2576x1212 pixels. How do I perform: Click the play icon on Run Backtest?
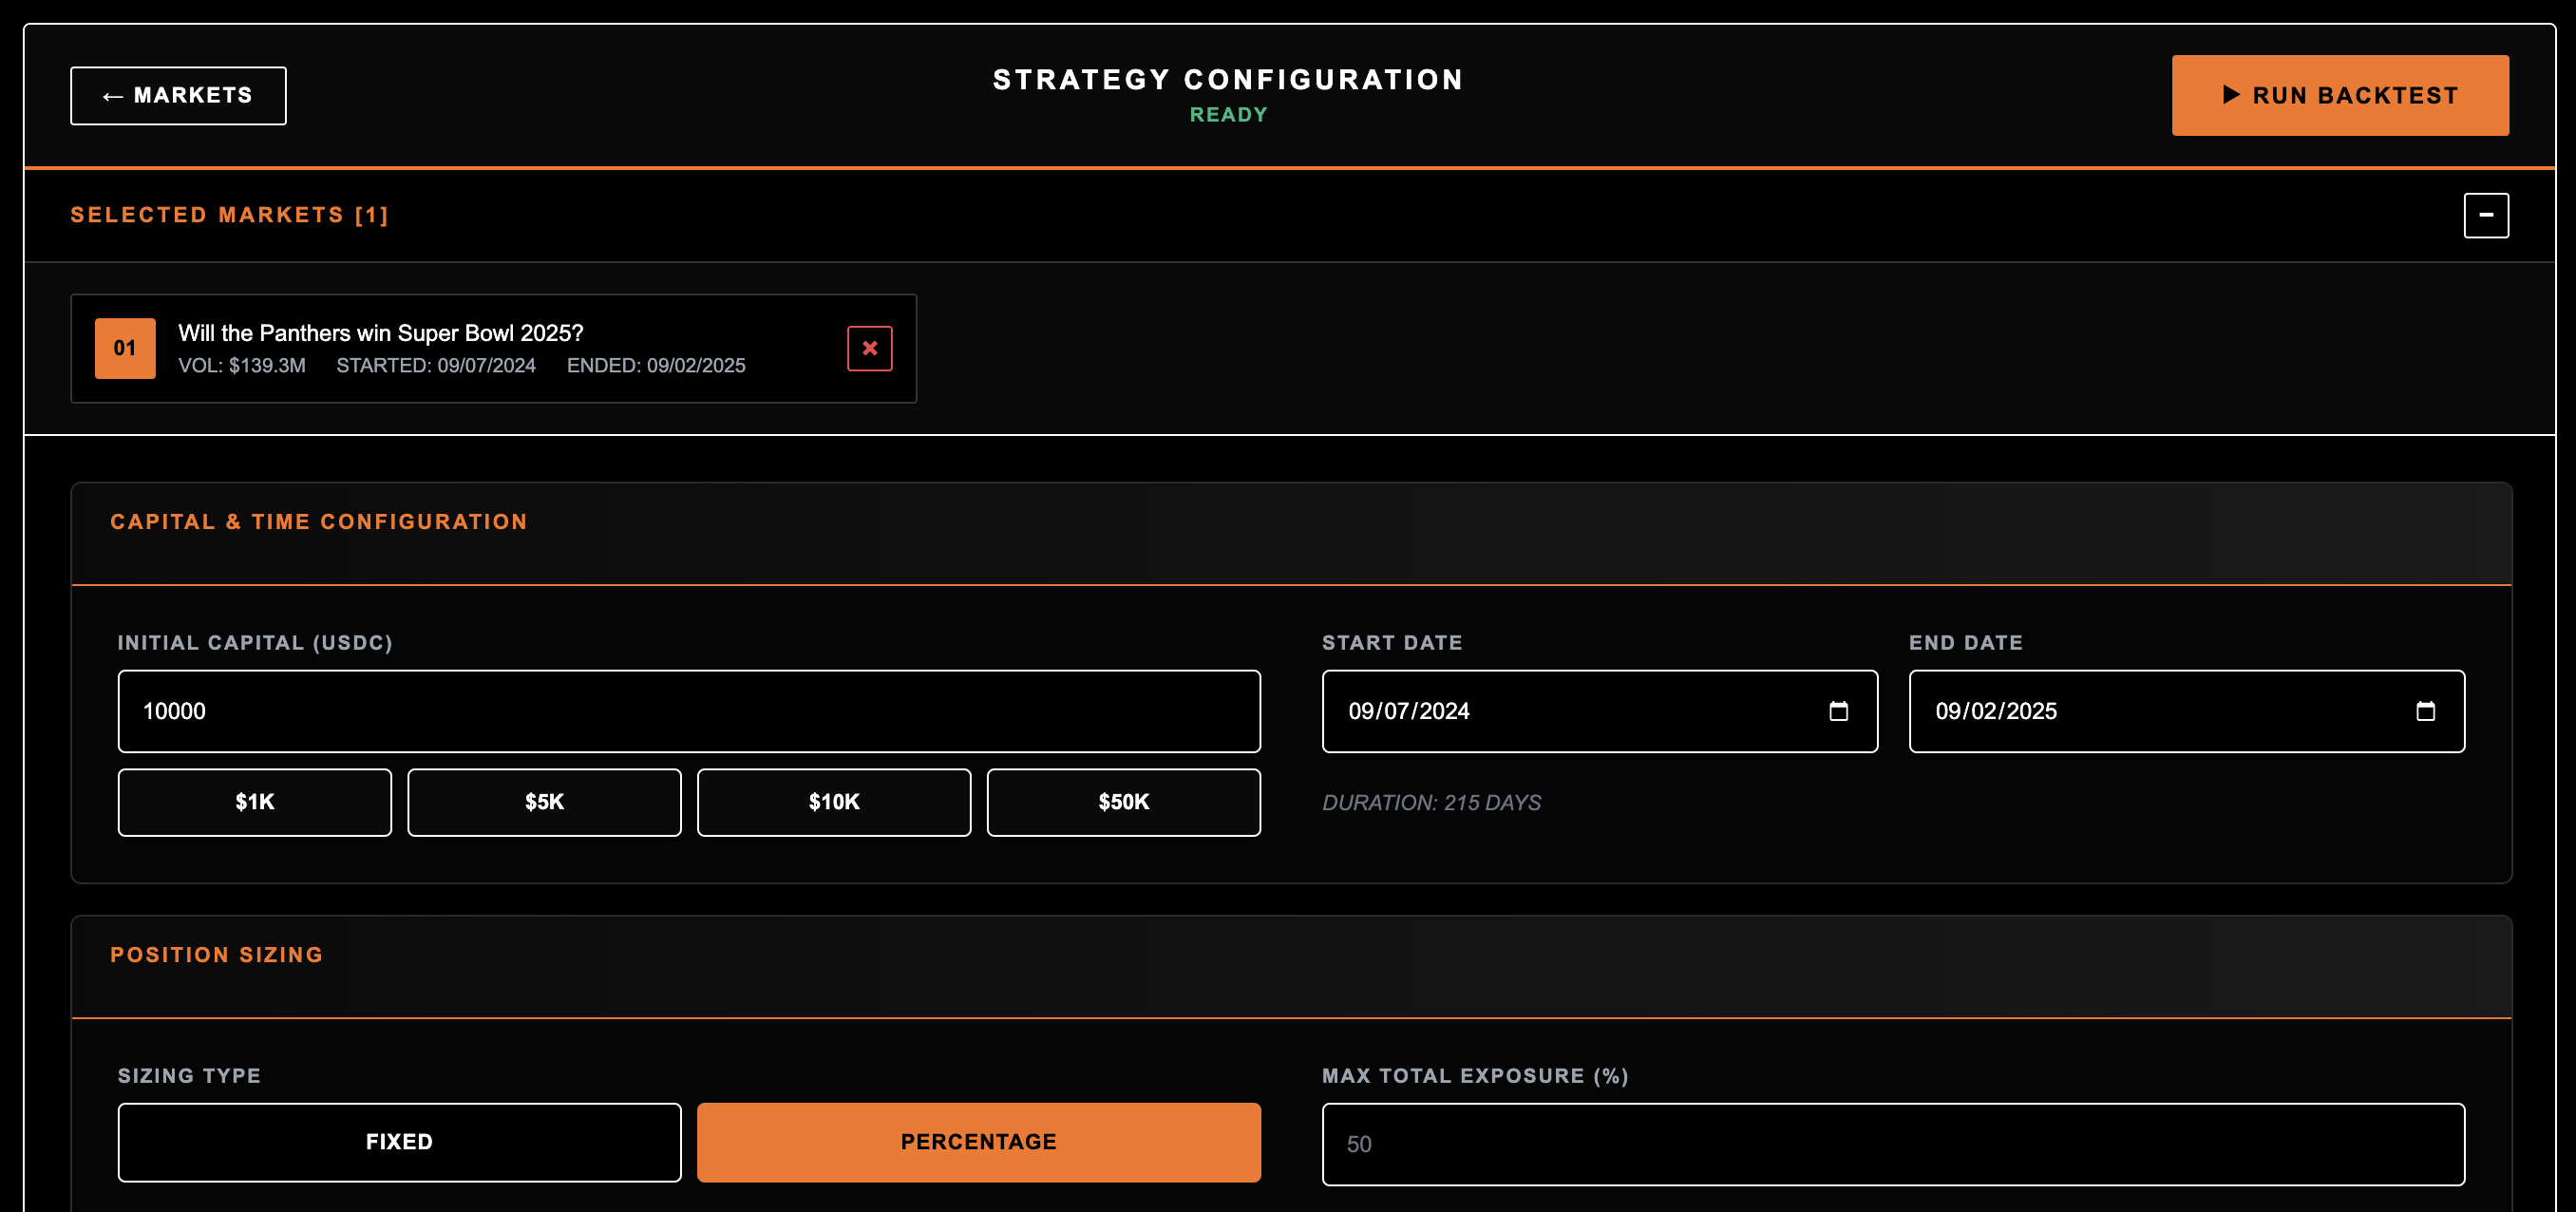click(2232, 96)
